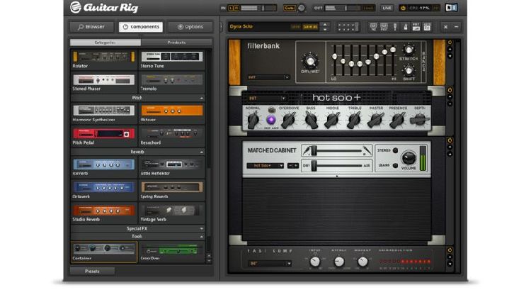The height and width of the screenshot is (302, 531).
Task: Toggle the noise Gate button
Action: tap(289, 8)
